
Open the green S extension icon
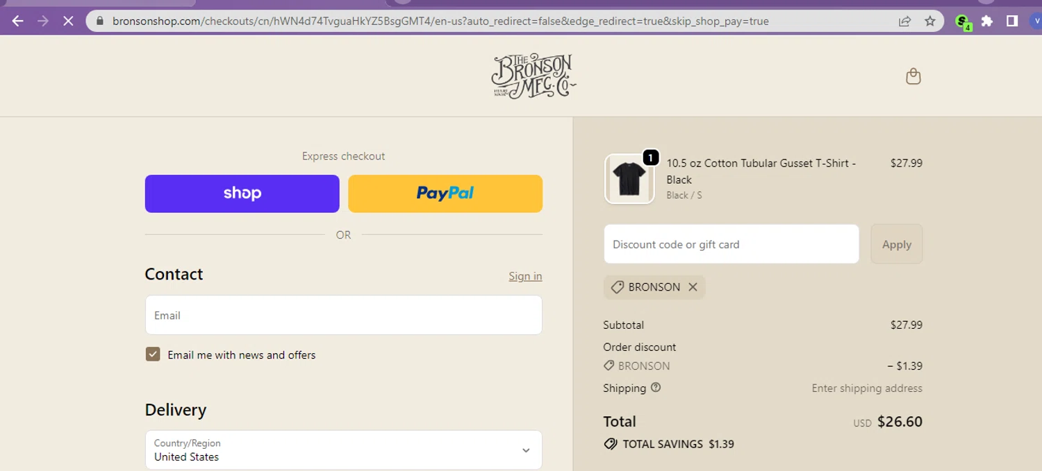963,22
